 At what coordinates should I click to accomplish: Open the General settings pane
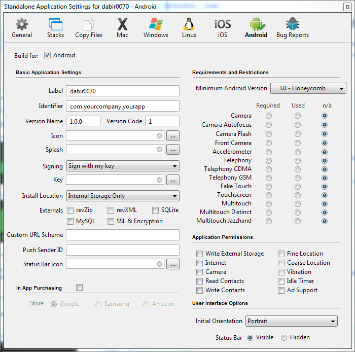click(22, 28)
